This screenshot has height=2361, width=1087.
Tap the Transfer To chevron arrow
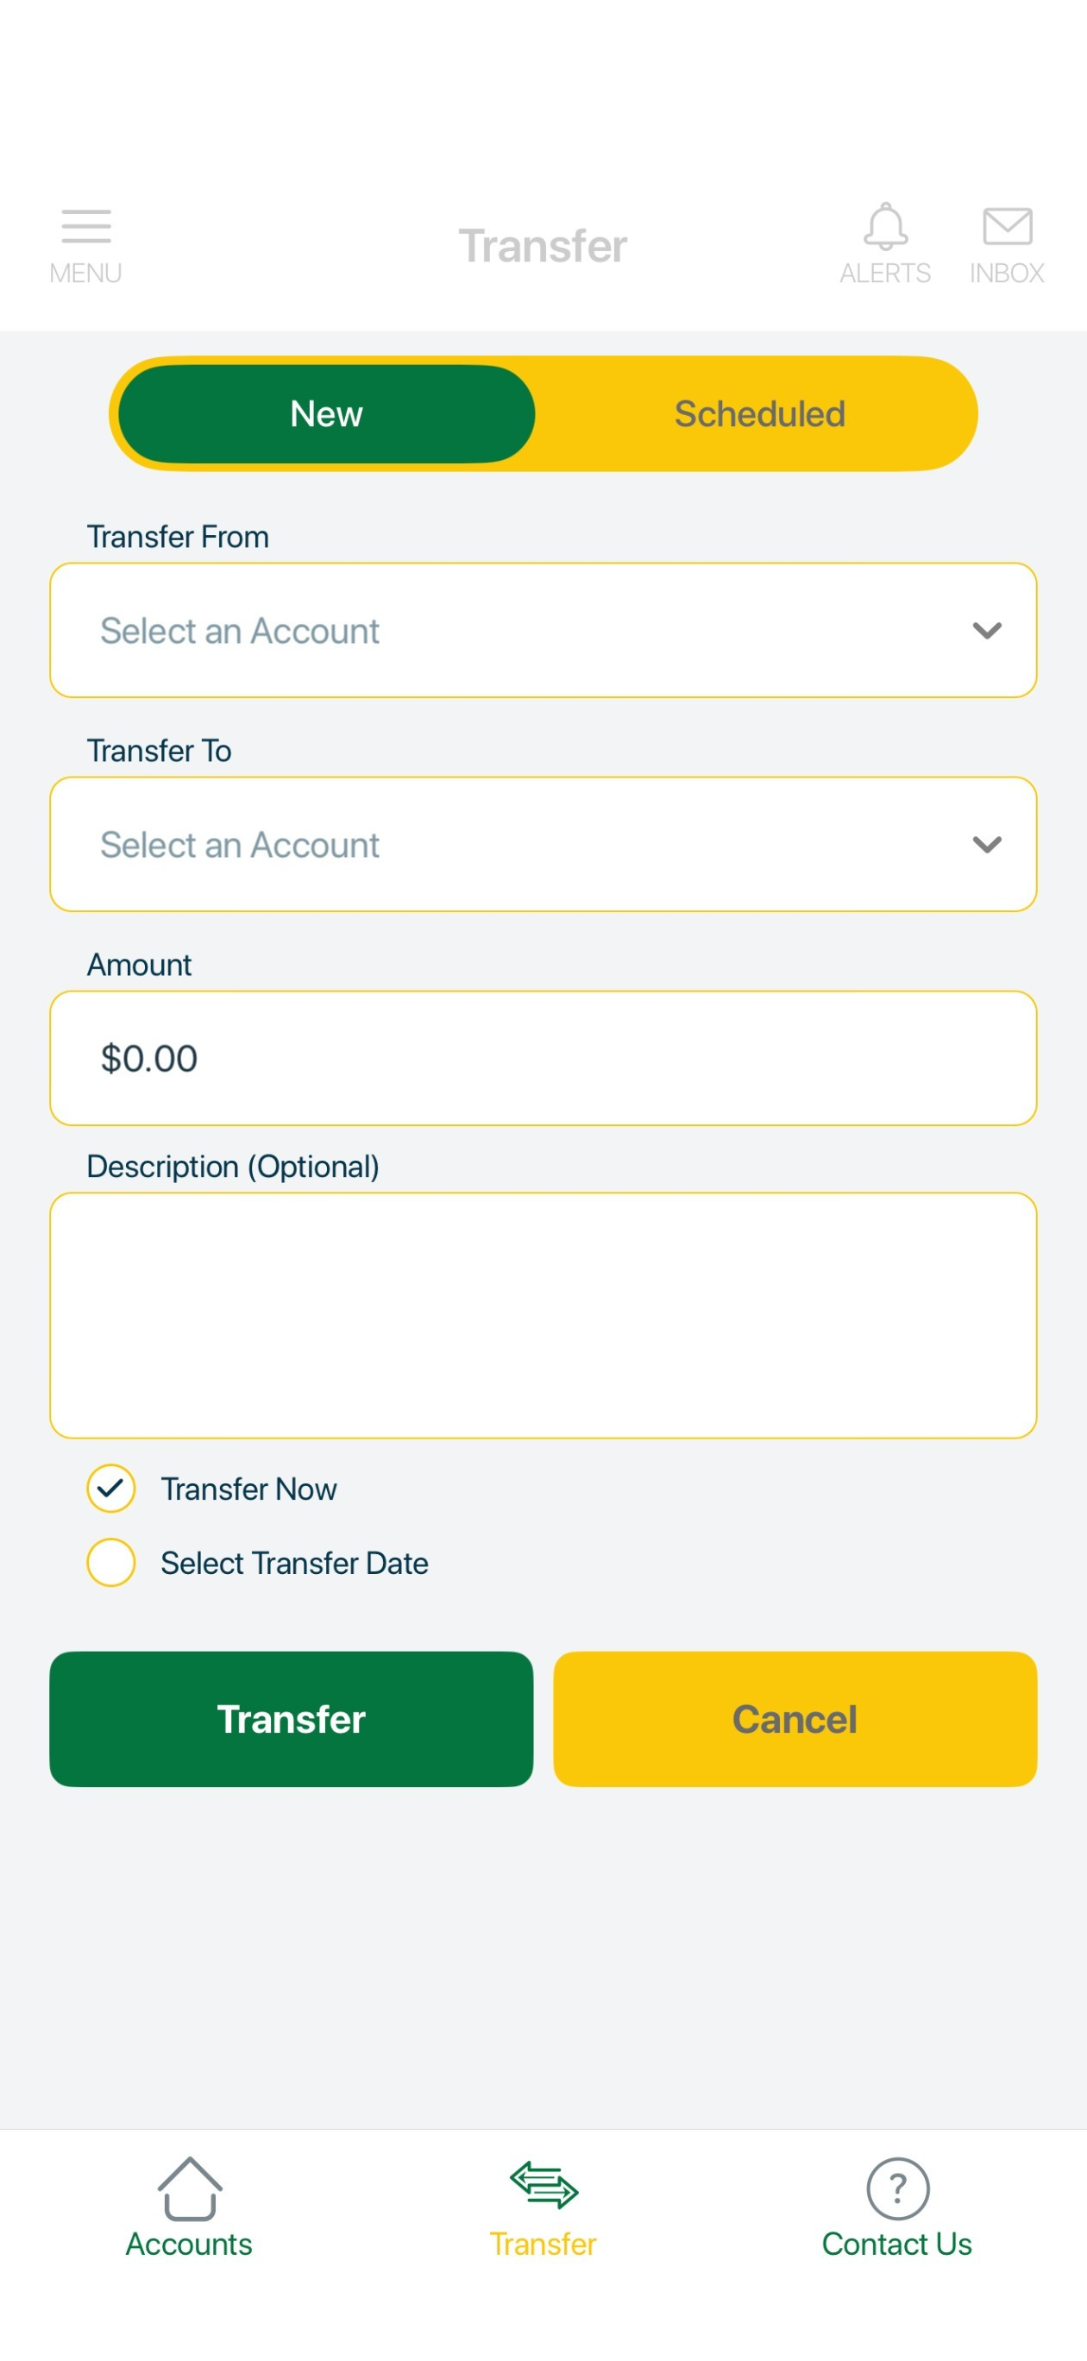click(x=986, y=844)
